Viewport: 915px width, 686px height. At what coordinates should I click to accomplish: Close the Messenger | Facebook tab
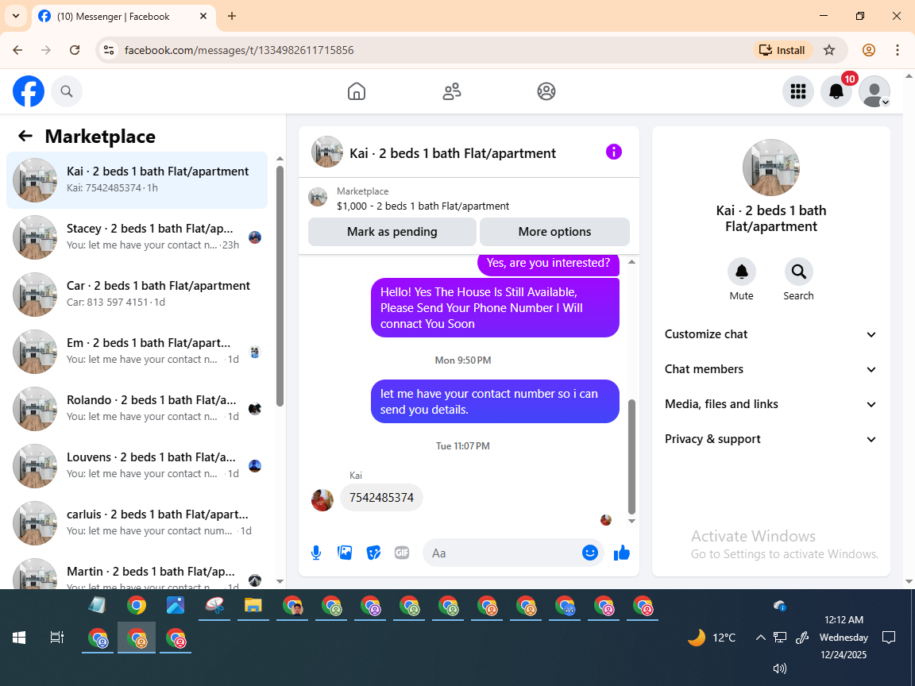[203, 17]
